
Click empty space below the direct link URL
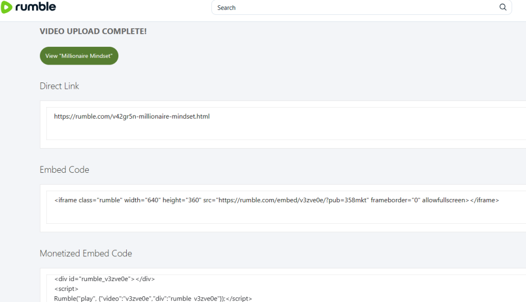coord(263,131)
